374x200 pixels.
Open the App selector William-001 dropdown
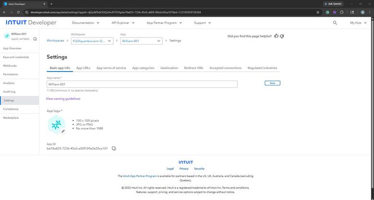click(141, 41)
